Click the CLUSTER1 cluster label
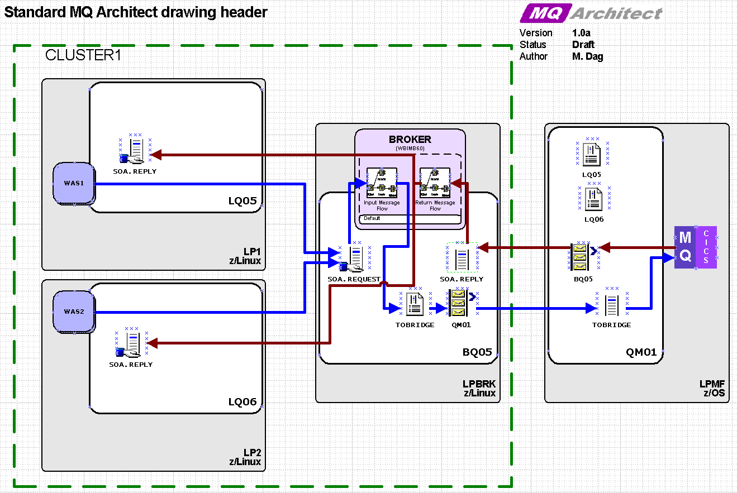Screen dimensions: 737x493 (x=83, y=55)
